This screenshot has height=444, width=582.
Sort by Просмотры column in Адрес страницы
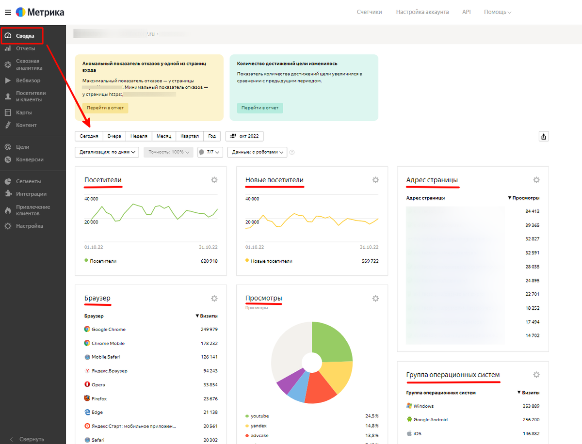coord(524,198)
